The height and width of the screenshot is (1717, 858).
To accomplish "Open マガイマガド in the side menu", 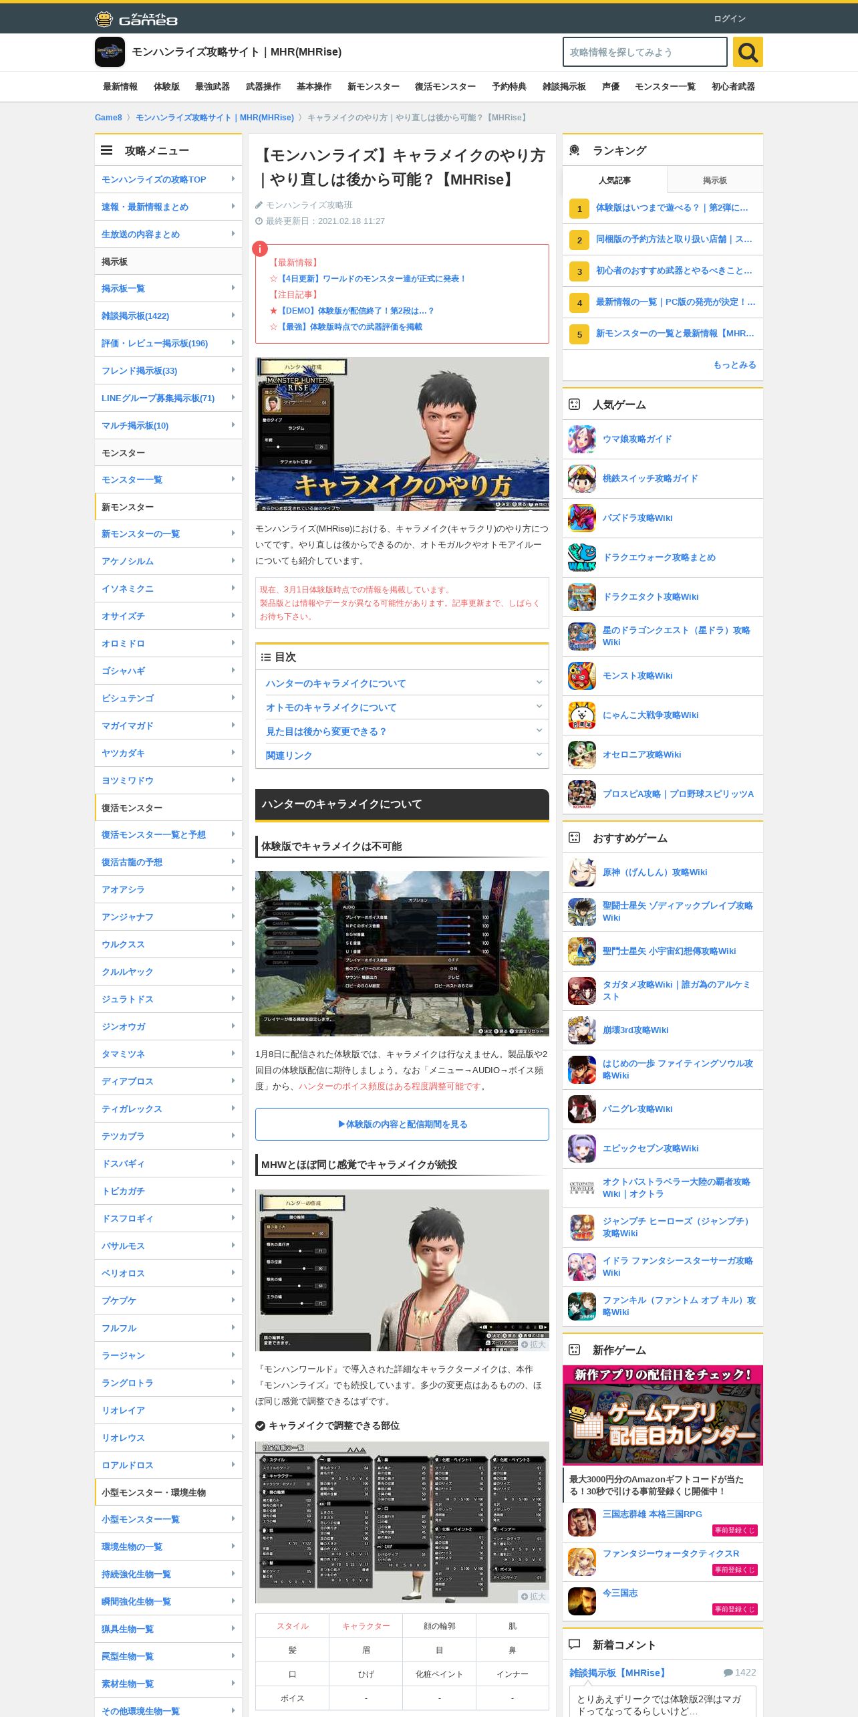I will point(168,725).
